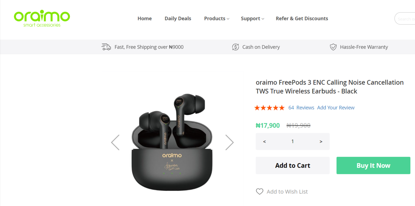Toggle the Add to Wish List heart
The height and width of the screenshot is (206, 415).
coord(259,191)
